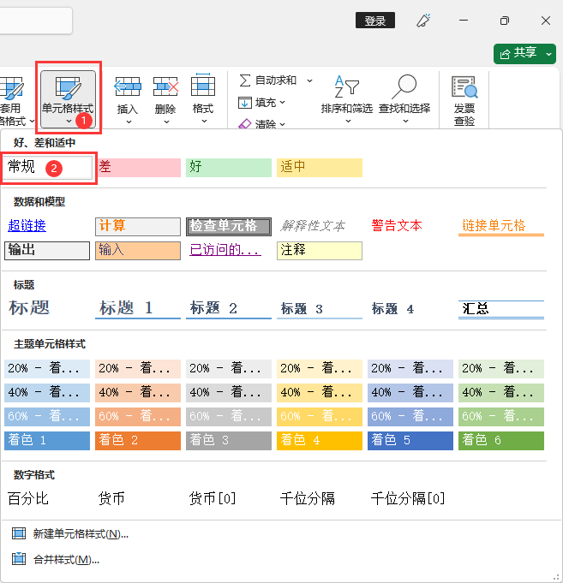Apply the 好 good cell style
563x583 pixels.
229,168
